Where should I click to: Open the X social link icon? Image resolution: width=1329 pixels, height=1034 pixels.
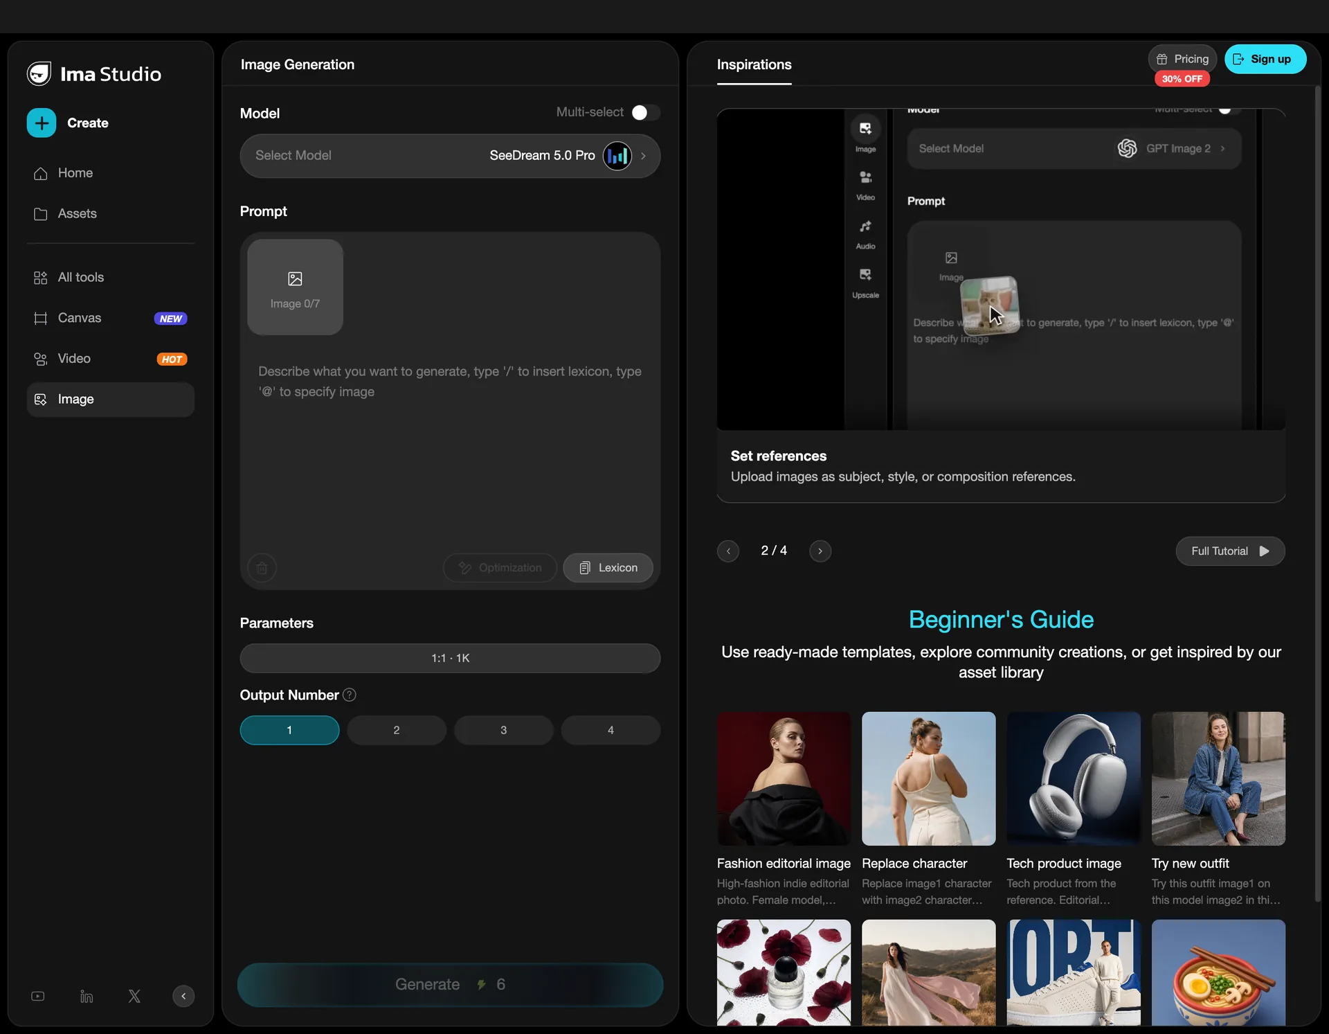pos(134,996)
